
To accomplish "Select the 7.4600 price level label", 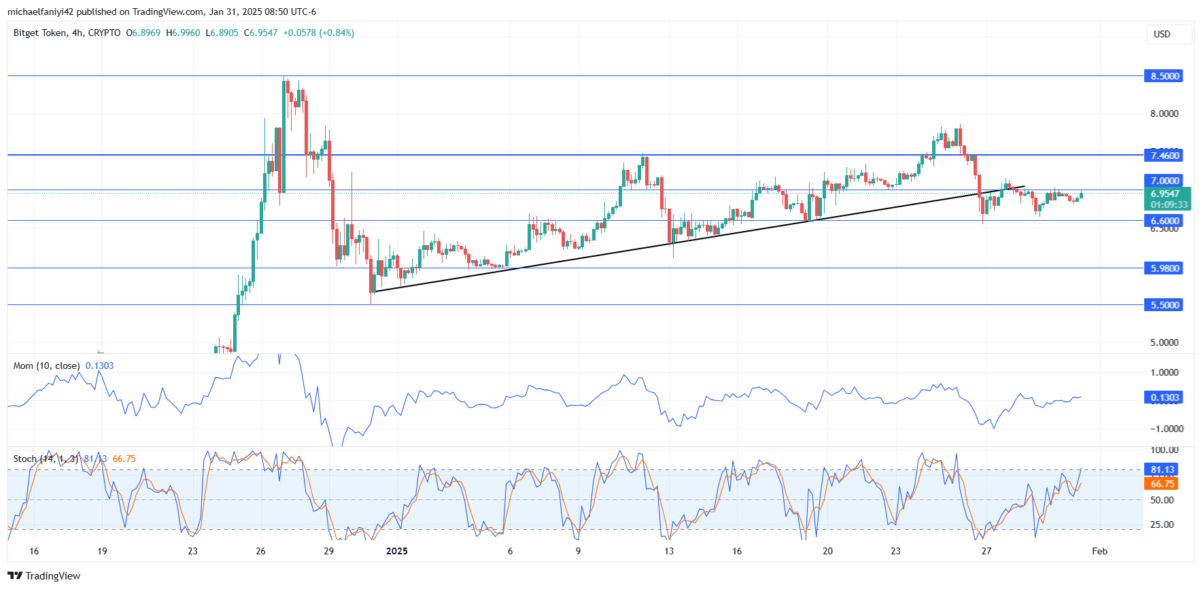I will click(1164, 156).
